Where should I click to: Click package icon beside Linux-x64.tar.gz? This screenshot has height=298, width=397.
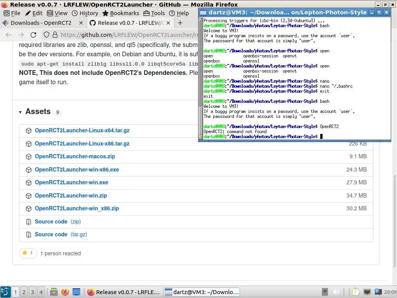coord(29,131)
